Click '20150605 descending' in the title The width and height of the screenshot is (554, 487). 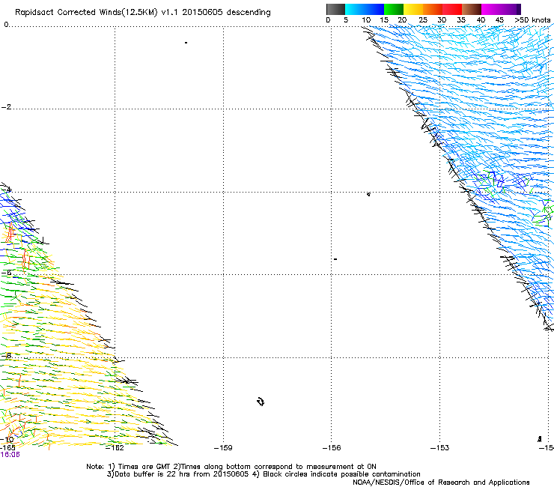(x=227, y=12)
